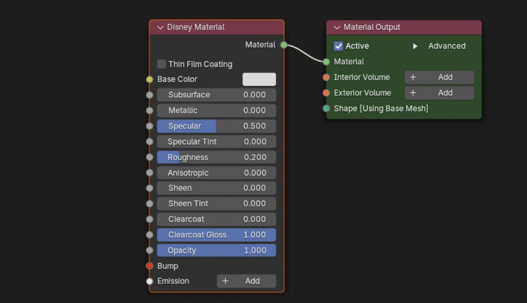Click the Metallic input socket

click(x=150, y=111)
